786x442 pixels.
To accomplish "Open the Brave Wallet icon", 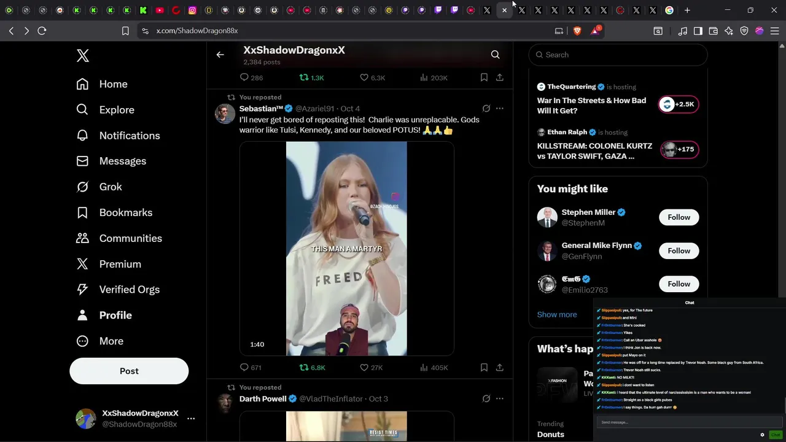I will (714, 31).
